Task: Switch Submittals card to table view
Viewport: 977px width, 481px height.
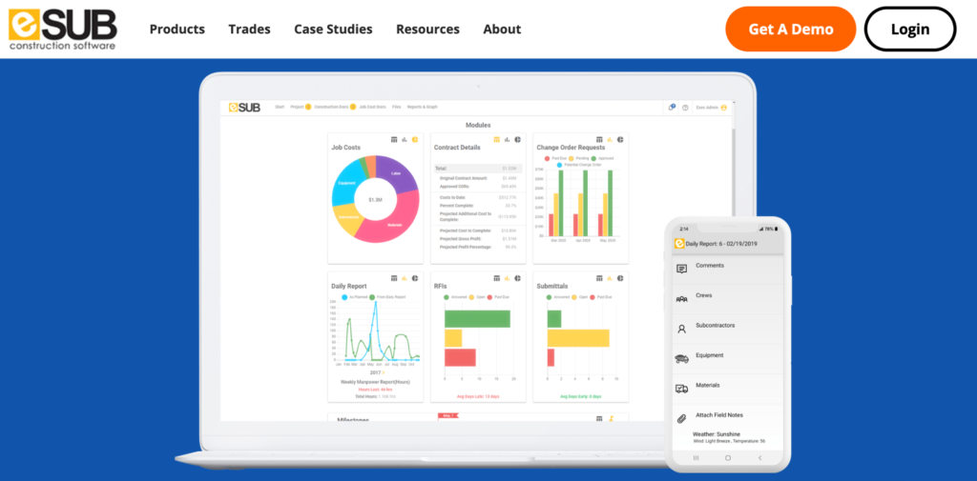Action: click(x=599, y=278)
